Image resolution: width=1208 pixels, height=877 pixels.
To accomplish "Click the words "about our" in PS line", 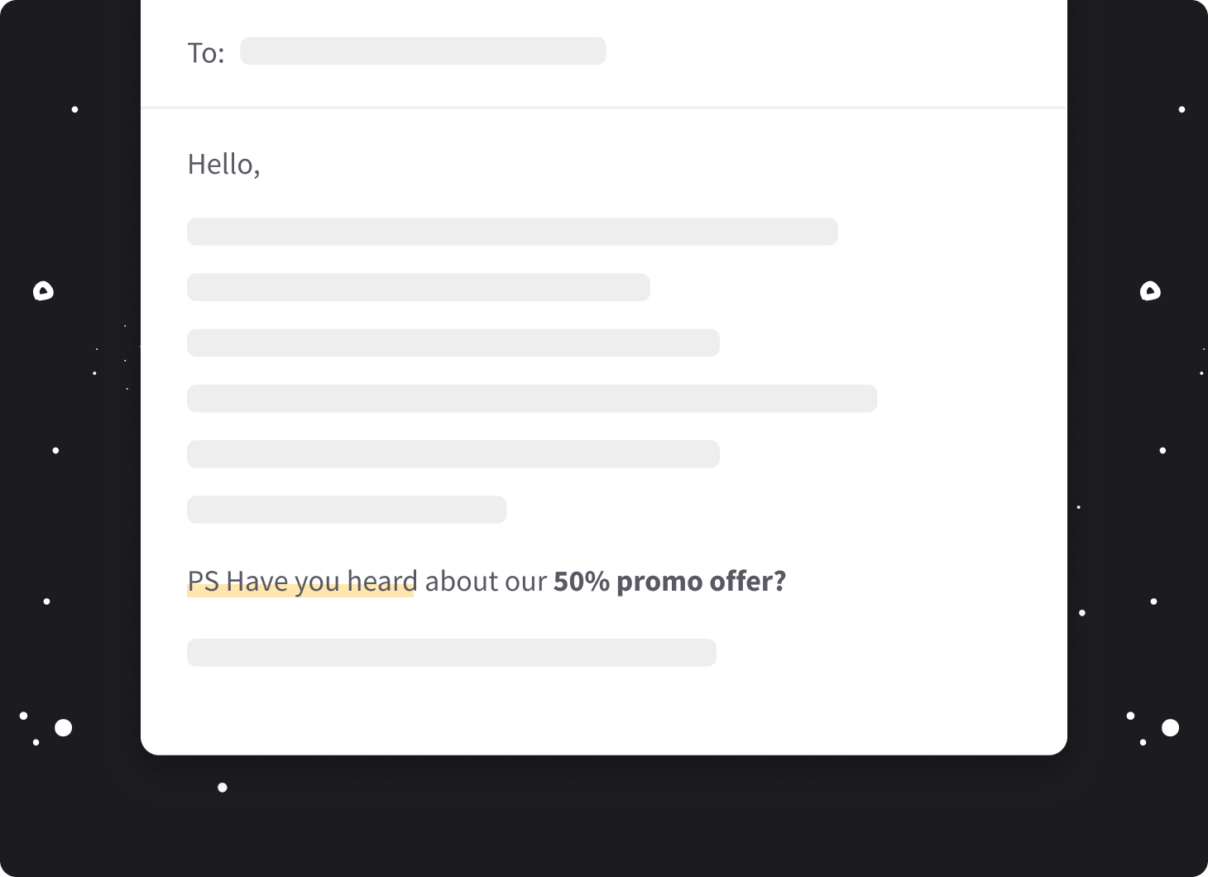I will point(486,582).
